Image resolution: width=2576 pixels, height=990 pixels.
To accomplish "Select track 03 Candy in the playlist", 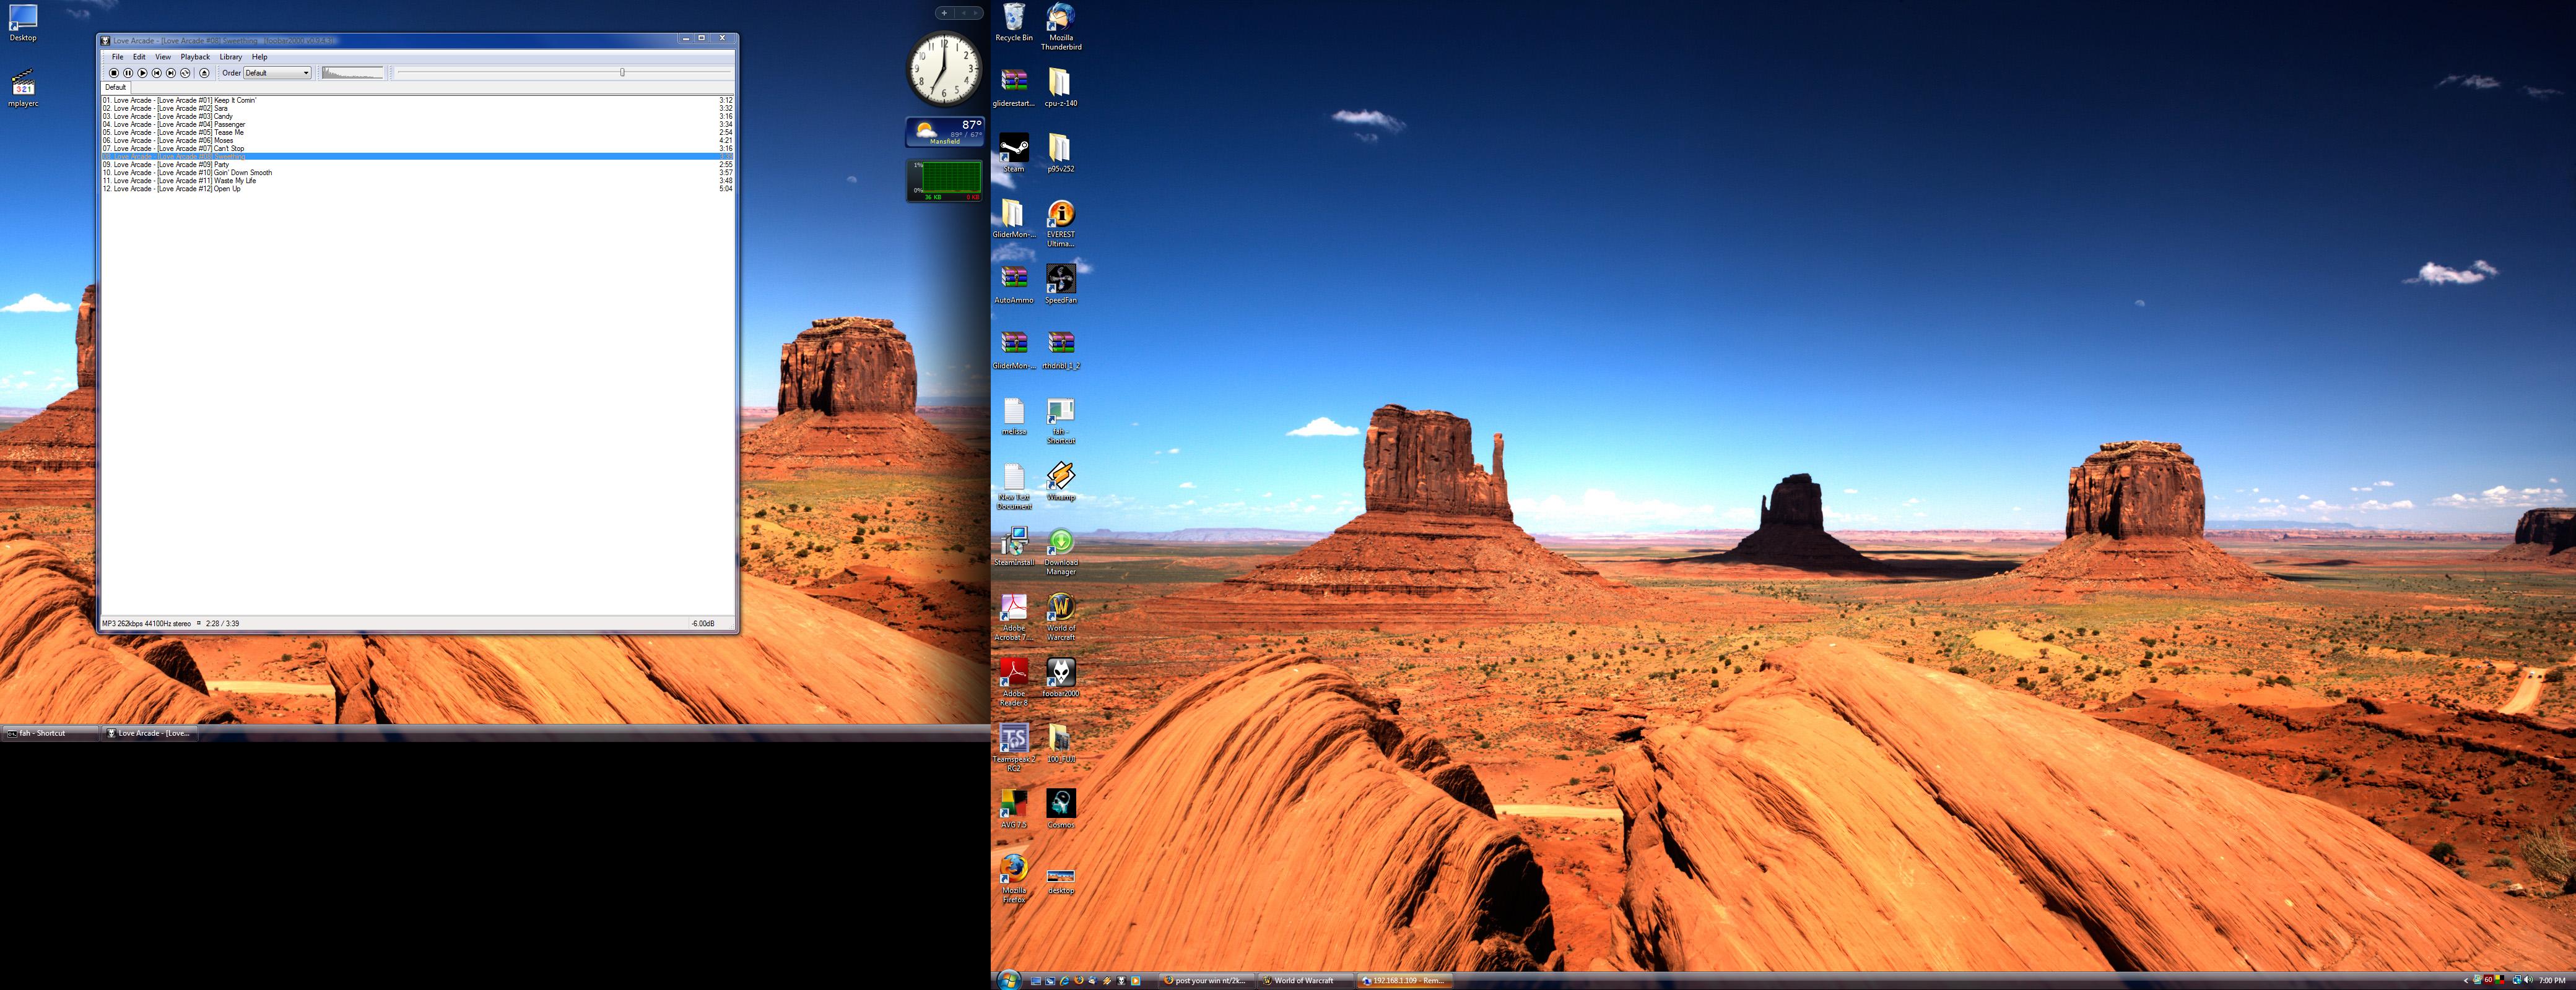I will (222, 117).
